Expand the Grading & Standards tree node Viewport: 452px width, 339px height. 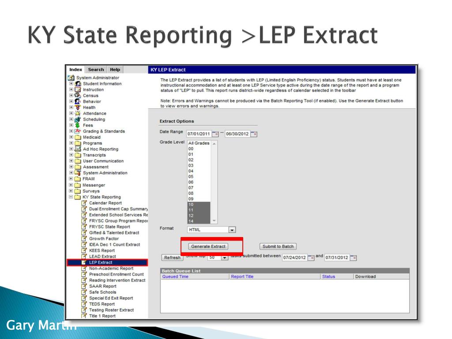coord(71,131)
